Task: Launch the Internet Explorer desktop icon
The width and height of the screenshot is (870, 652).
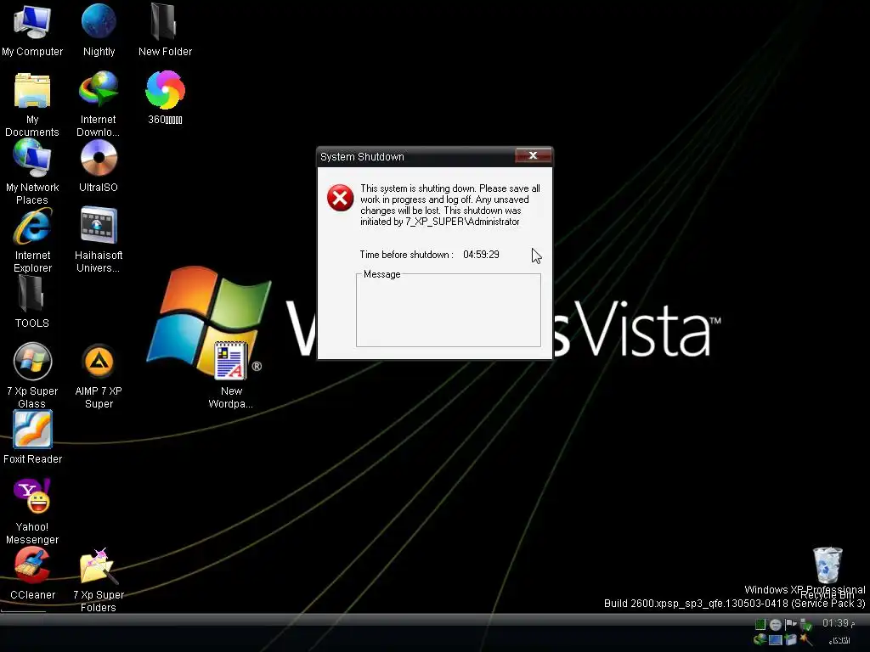Action: tap(33, 240)
